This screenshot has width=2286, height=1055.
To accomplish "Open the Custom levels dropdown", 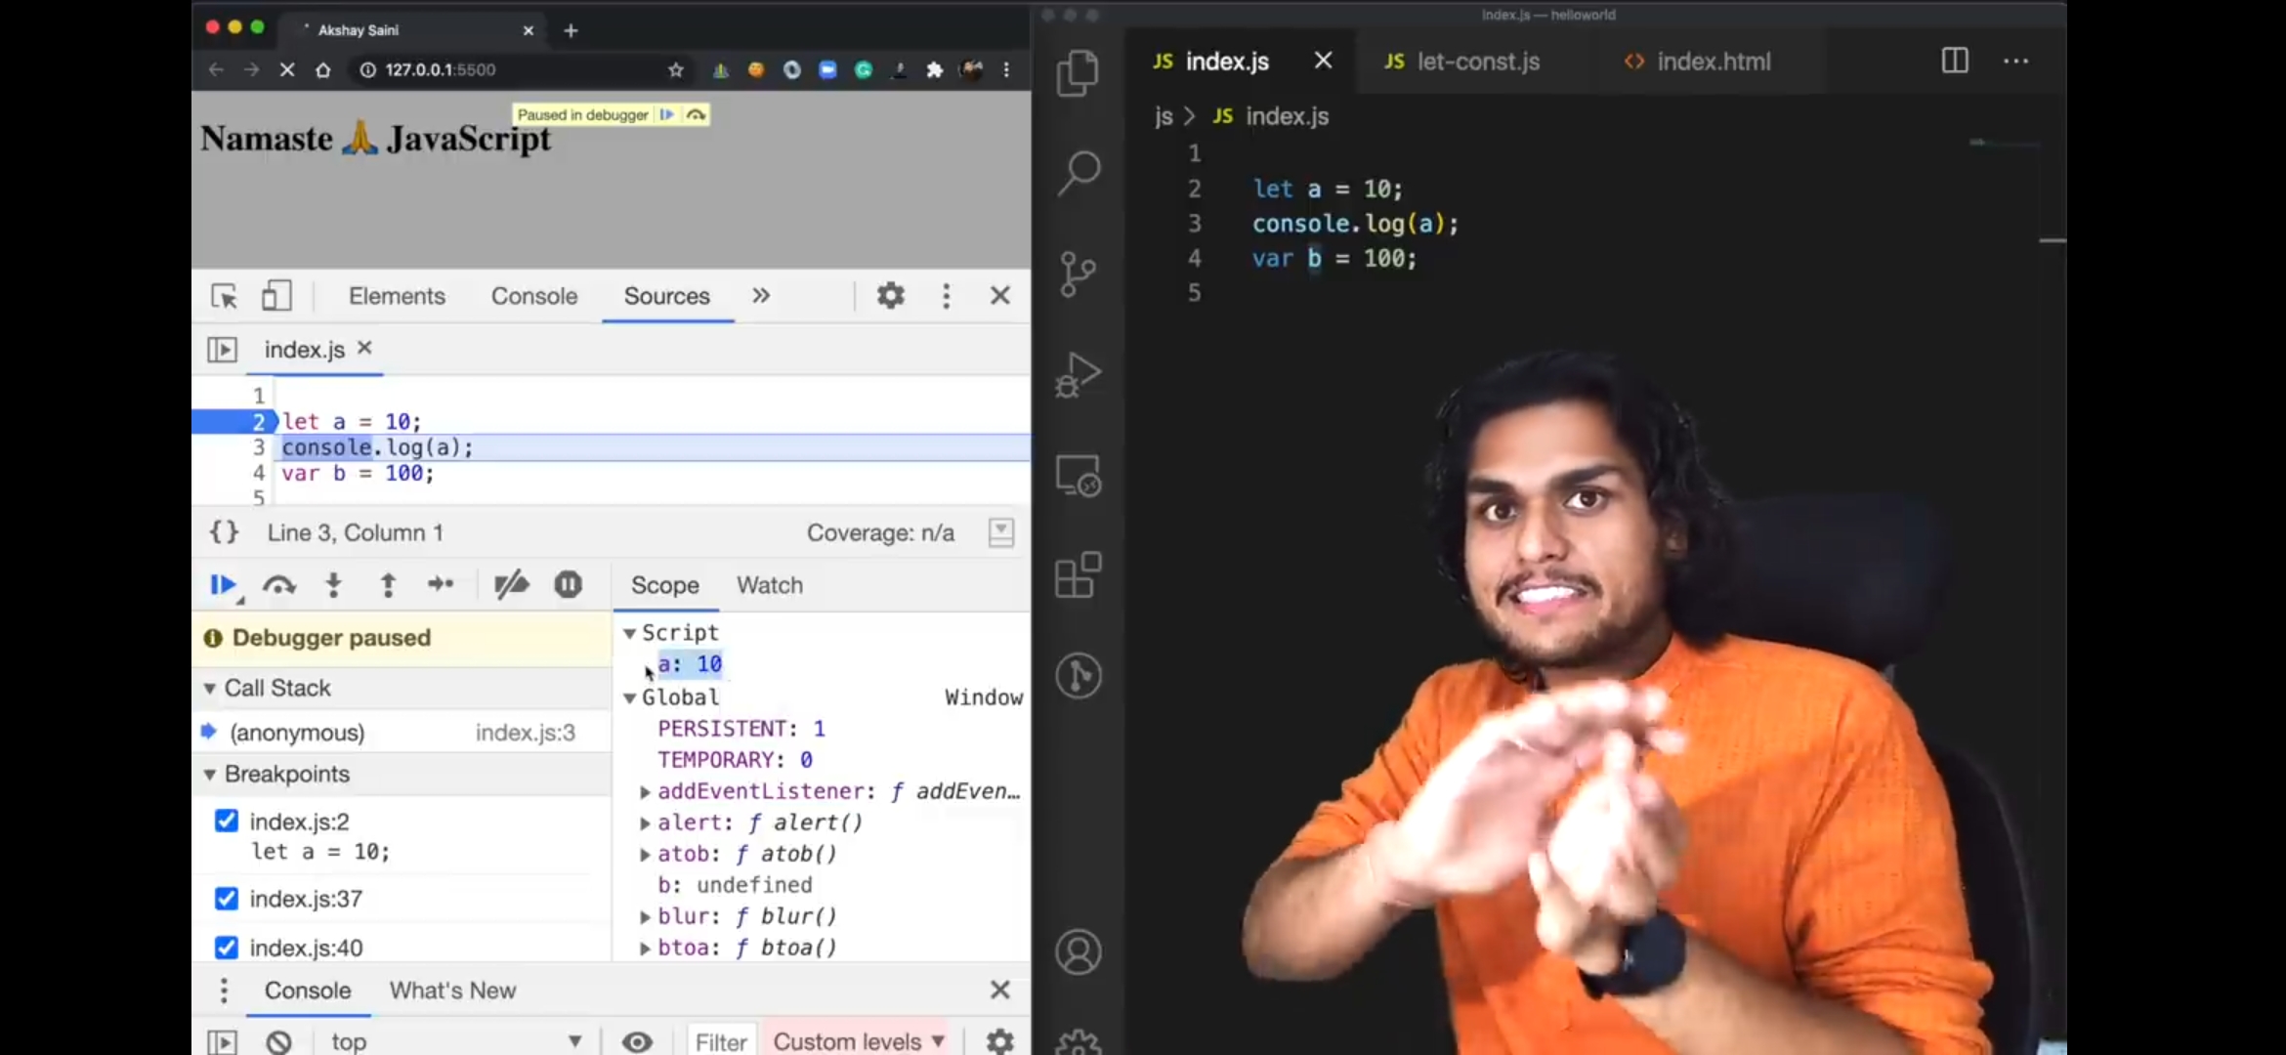I will click(x=859, y=1041).
